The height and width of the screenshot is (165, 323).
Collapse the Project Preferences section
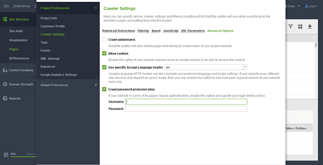coord(95,8)
